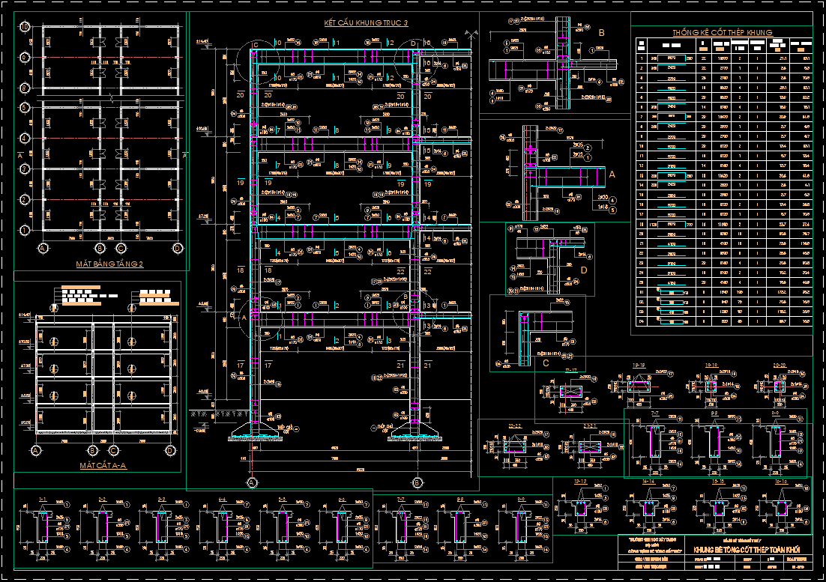
Task: Click axis bubble B below the frame elevation
Action: pos(417,482)
